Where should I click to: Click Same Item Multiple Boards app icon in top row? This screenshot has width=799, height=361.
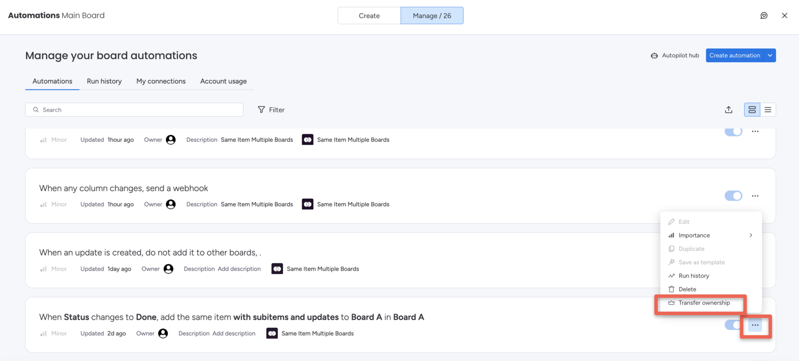308,140
